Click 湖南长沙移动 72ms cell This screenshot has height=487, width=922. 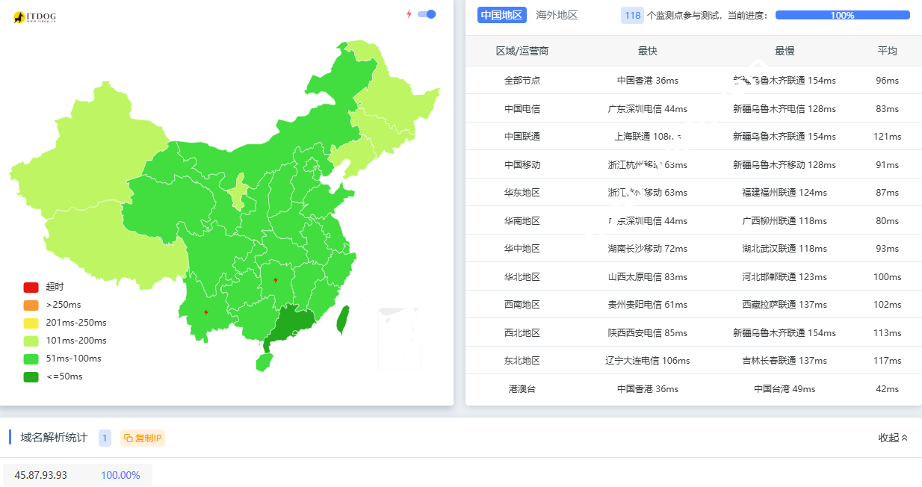648,248
